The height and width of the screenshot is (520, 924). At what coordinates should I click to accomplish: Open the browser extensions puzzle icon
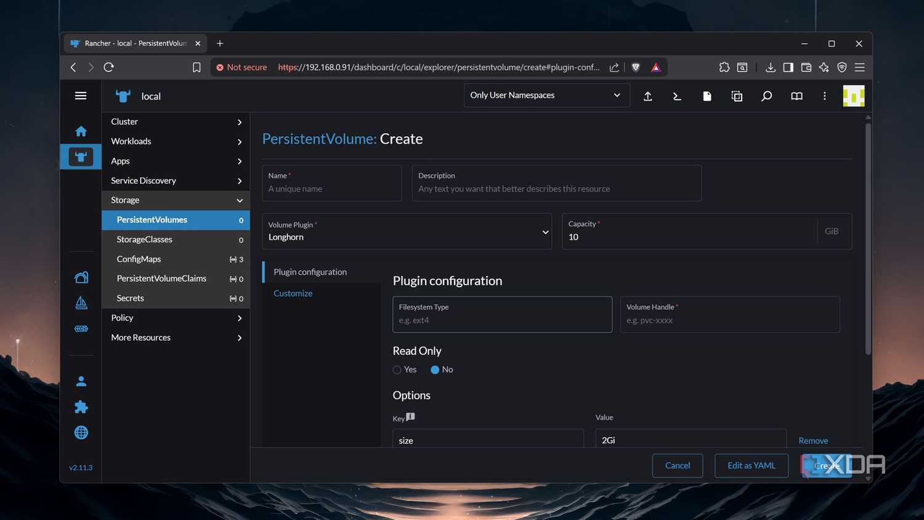[x=724, y=67]
